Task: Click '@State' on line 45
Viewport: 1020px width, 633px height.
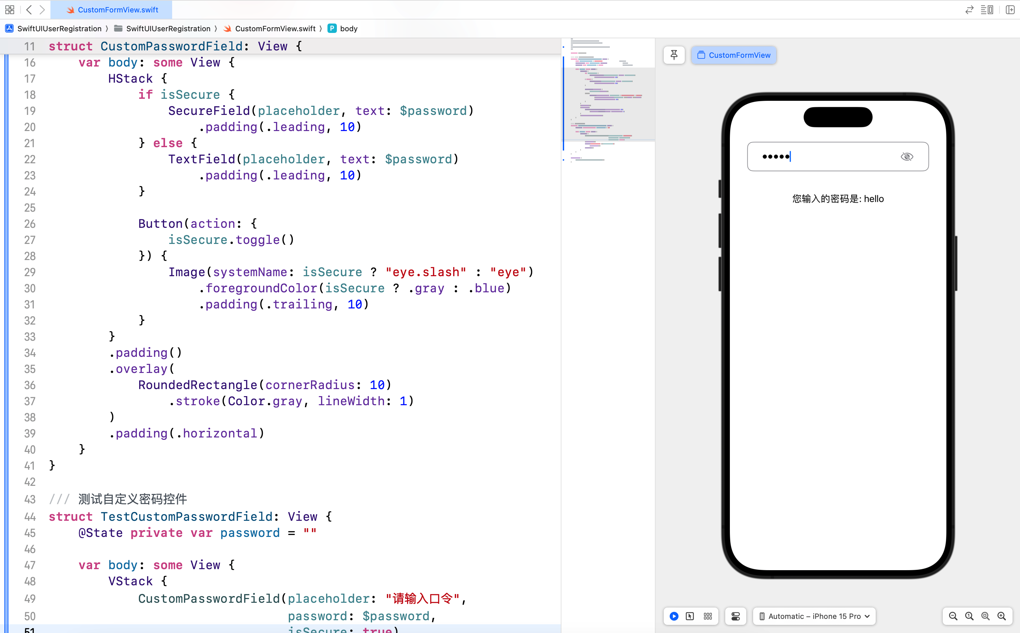Action: pyautogui.click(x=101, y=533)
